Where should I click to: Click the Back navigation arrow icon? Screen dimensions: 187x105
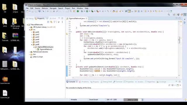[159, 11]
